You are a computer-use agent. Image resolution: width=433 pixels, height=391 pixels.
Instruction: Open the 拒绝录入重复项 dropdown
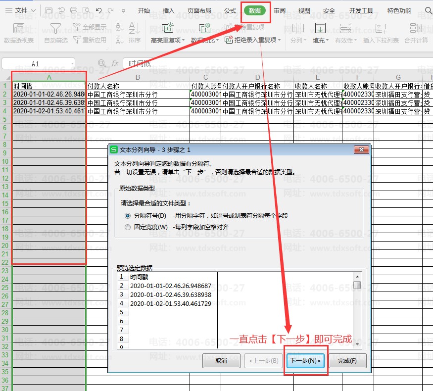point(279,40)
